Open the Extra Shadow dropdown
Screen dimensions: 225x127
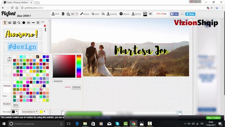30,112
